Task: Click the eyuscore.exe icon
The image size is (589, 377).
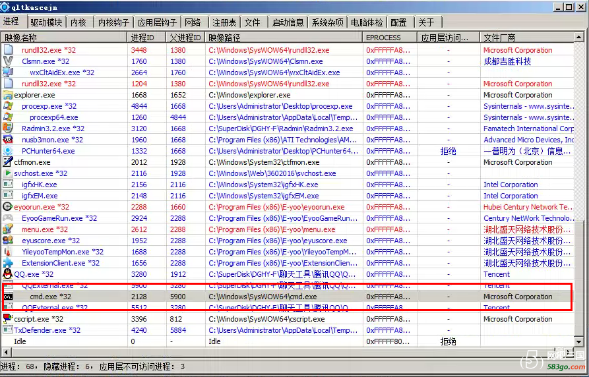Action: pos(8,241)
